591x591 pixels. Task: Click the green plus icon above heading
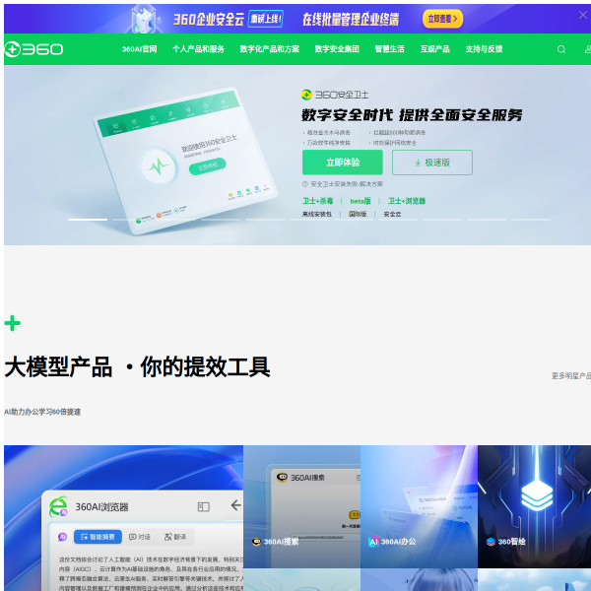(13, 323)
